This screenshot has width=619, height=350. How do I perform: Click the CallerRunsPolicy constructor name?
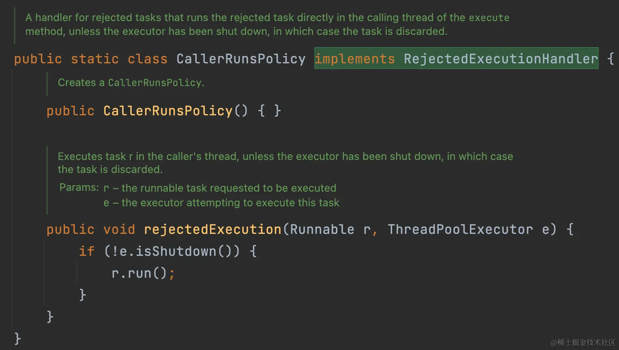coord(168,111)
